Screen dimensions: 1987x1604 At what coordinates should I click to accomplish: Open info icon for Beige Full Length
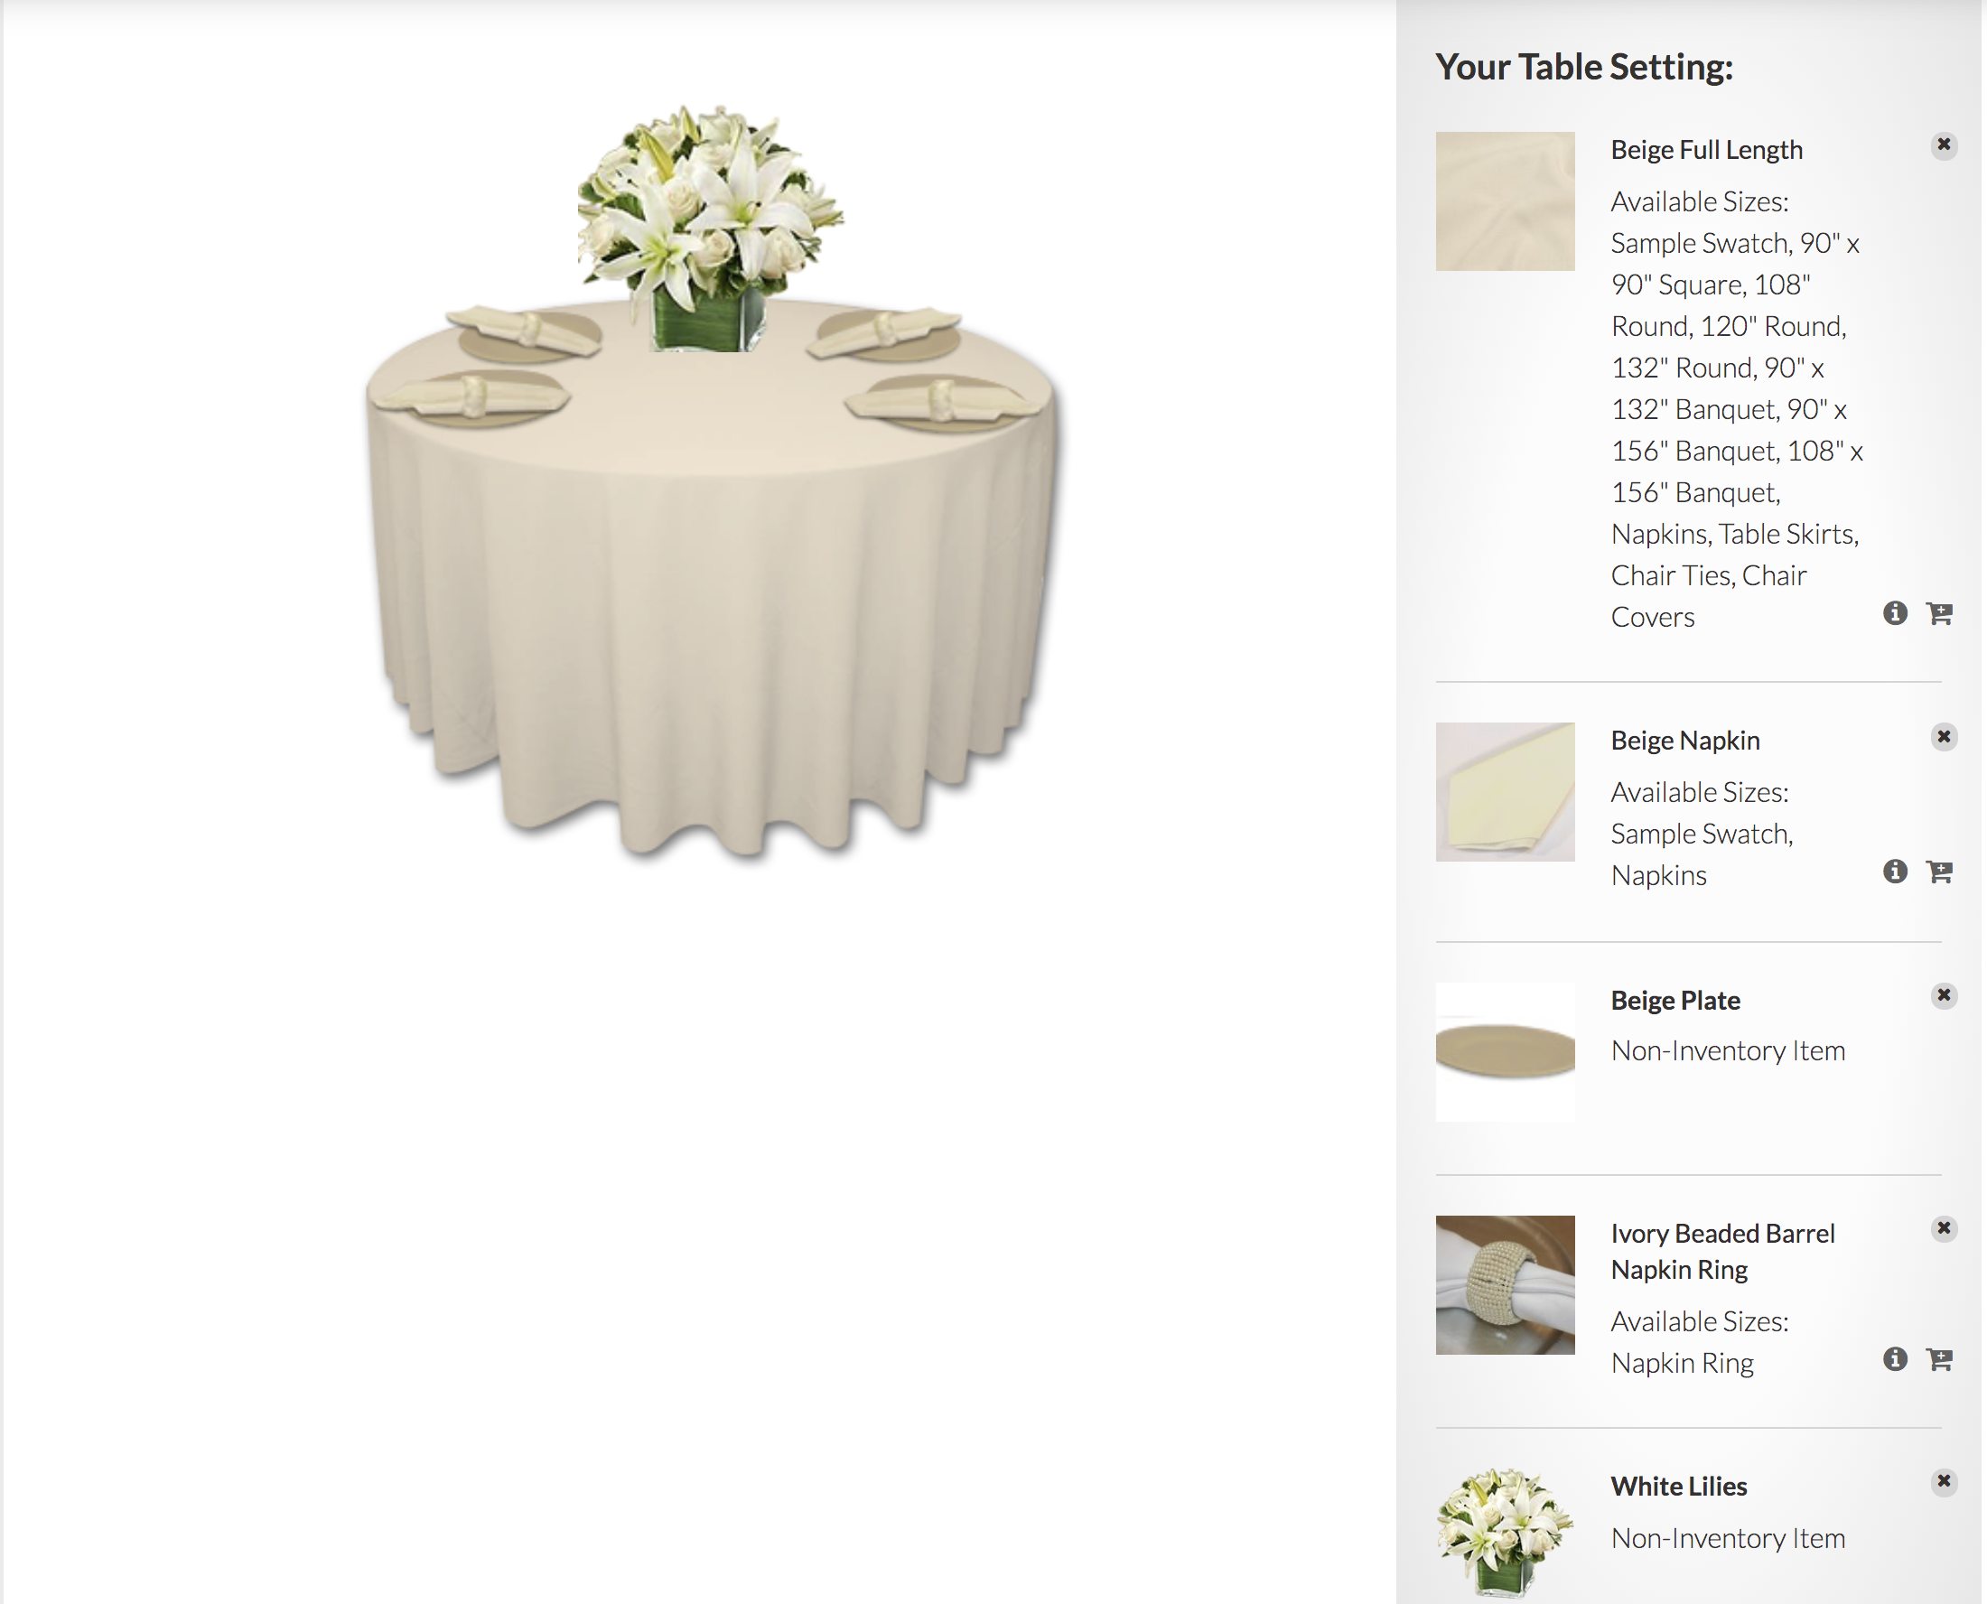click(x=1895, y=612)
